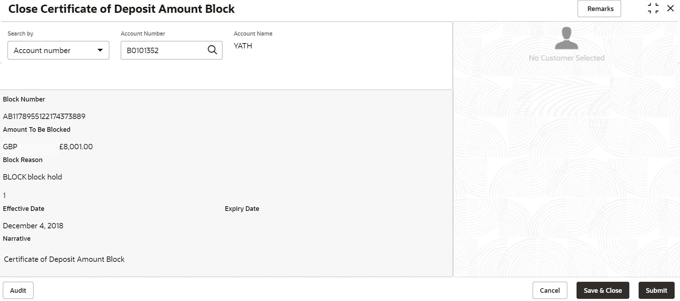Submit the close amount block form

click(656, 290)
